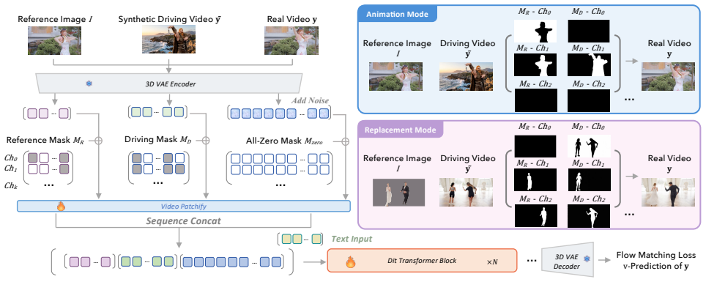Click the green token group below the encoder
This screenshot has height=282, width=706.
157,111
